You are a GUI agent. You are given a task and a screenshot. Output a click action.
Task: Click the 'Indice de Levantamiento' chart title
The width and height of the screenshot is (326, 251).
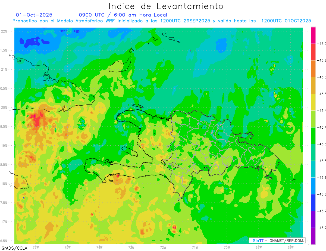166,6
